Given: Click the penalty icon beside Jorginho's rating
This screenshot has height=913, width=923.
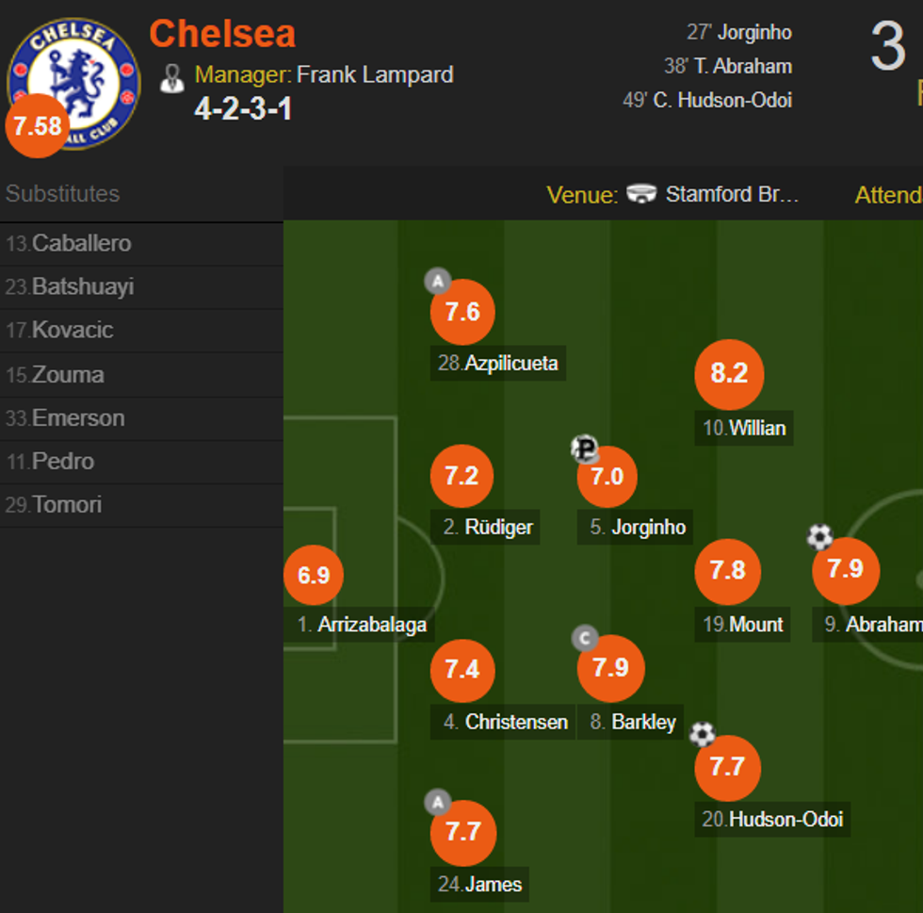Looking at the screenshot, I should point(585,448).
